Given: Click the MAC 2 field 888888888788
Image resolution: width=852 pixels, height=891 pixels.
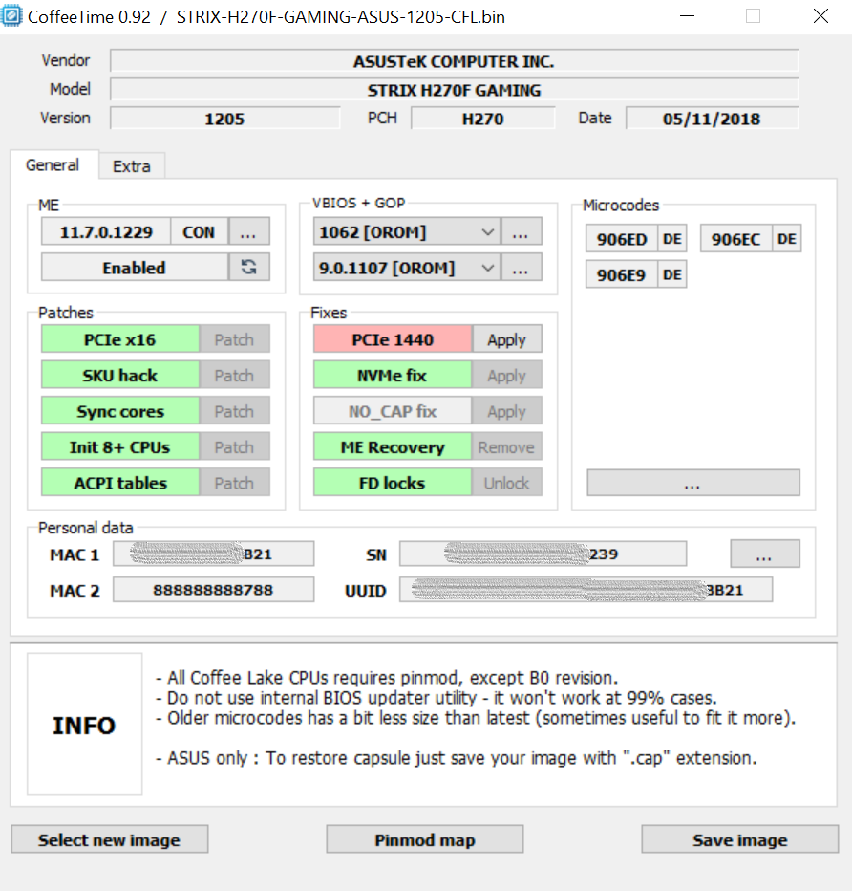Looking at the screenshot, I should tap(213, 589).
